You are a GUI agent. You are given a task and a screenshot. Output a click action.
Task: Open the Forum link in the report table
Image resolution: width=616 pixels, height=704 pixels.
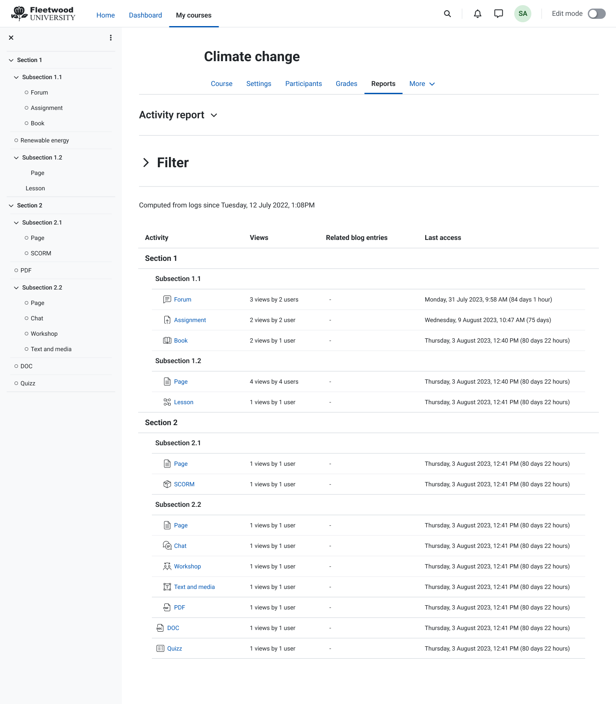tap(183, 299)
